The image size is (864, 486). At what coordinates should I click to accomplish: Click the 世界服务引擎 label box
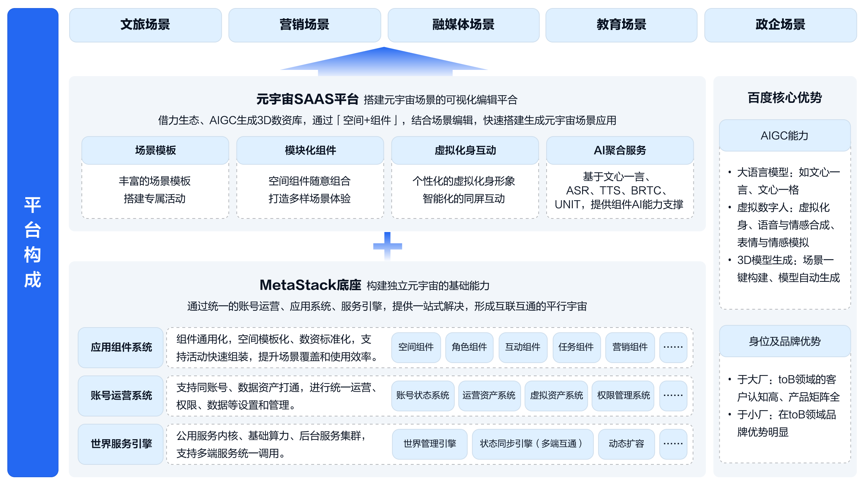click(121, 444)
